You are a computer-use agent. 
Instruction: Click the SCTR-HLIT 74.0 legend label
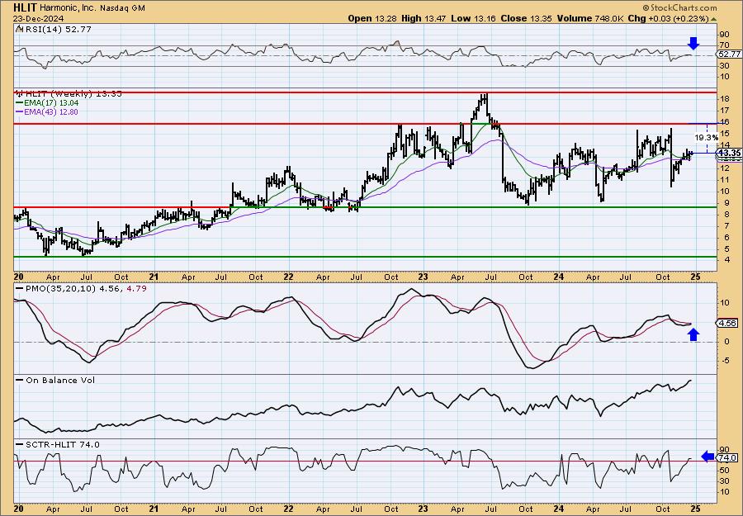point(62,444)
